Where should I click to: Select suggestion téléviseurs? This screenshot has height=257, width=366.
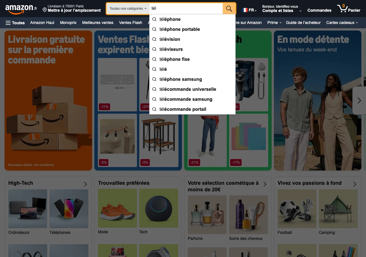[x=192, y=49]
